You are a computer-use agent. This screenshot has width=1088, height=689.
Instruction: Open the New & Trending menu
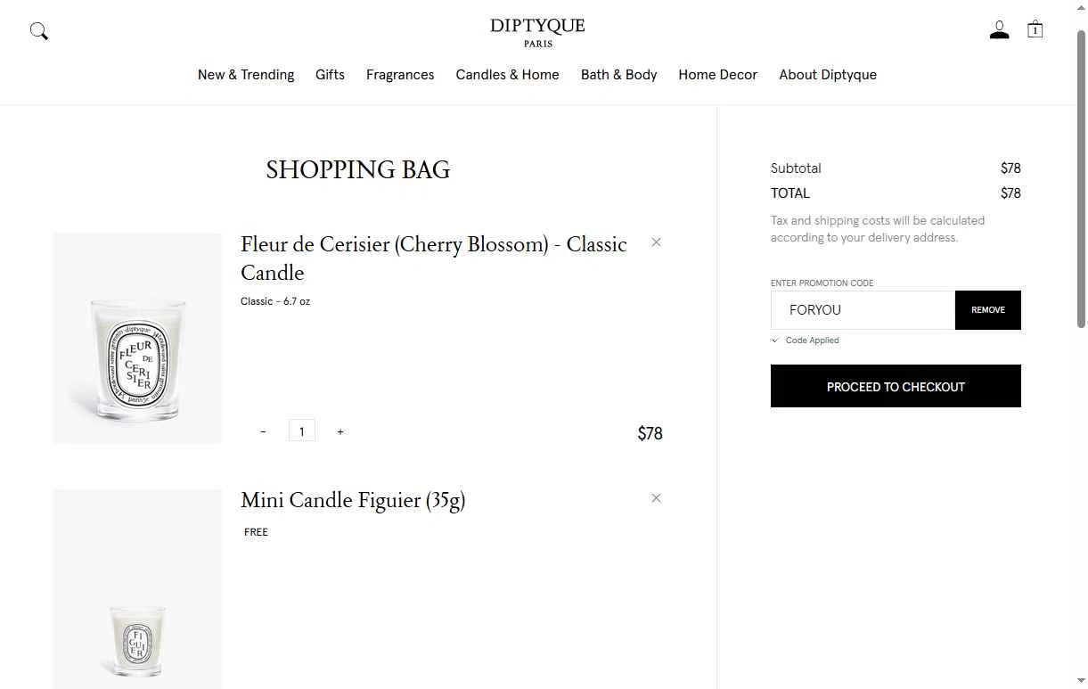point(246,75)
